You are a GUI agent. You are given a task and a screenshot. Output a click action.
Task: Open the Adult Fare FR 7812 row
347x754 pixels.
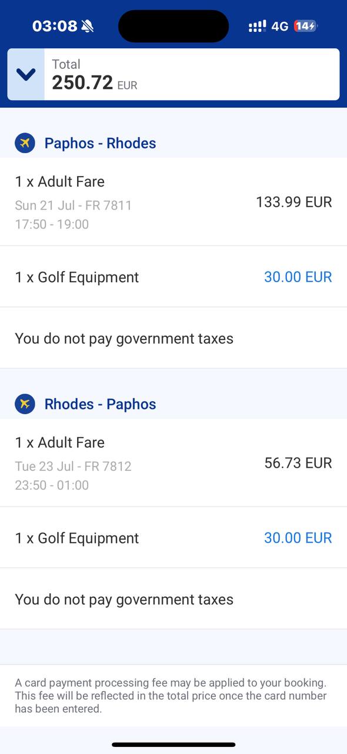tap(174, 463)
